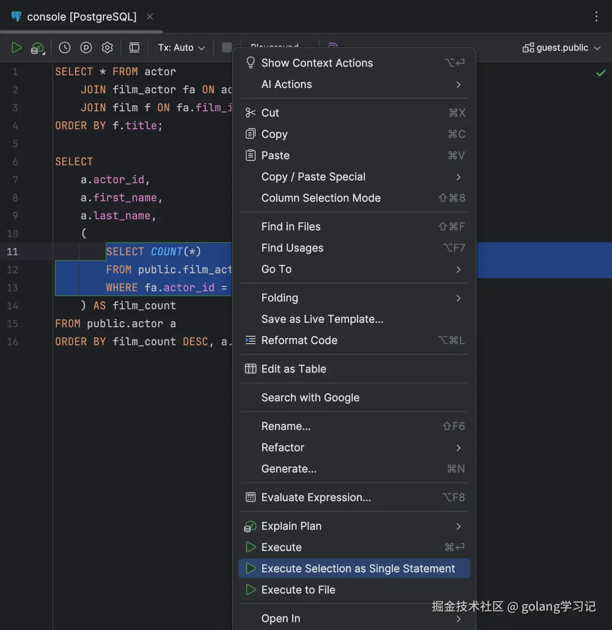Choose Search with Google
612x630 pixels.
tap(354, 398)
